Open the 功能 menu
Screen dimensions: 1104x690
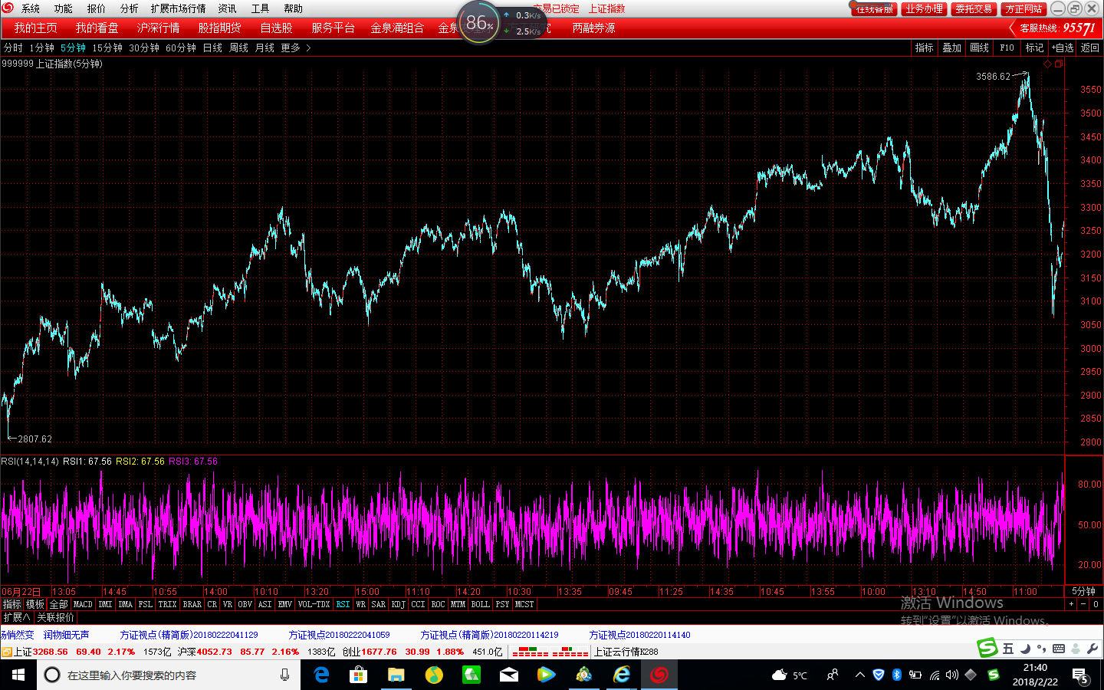(64, 8)
